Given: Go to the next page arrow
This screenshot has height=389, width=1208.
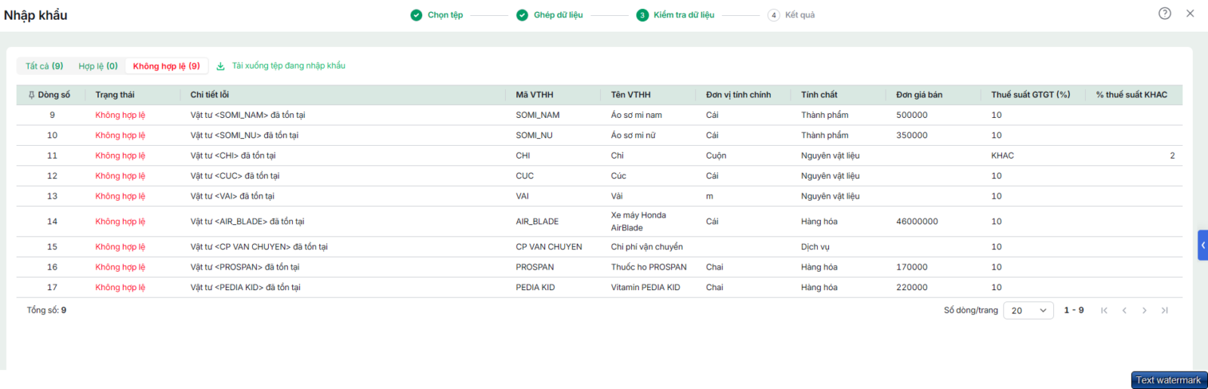Looking at the screenshot, I should pyautogui.click(x=1145, y=310).
